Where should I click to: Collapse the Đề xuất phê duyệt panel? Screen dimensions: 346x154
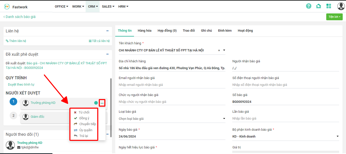click(107, 54)
